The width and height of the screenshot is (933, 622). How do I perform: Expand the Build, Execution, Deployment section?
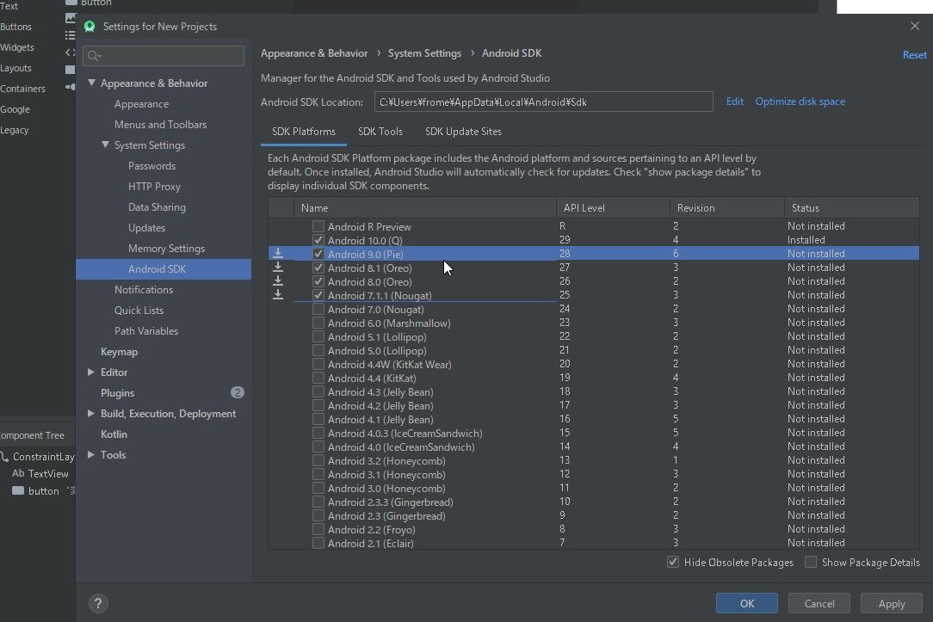pos(92,413)
